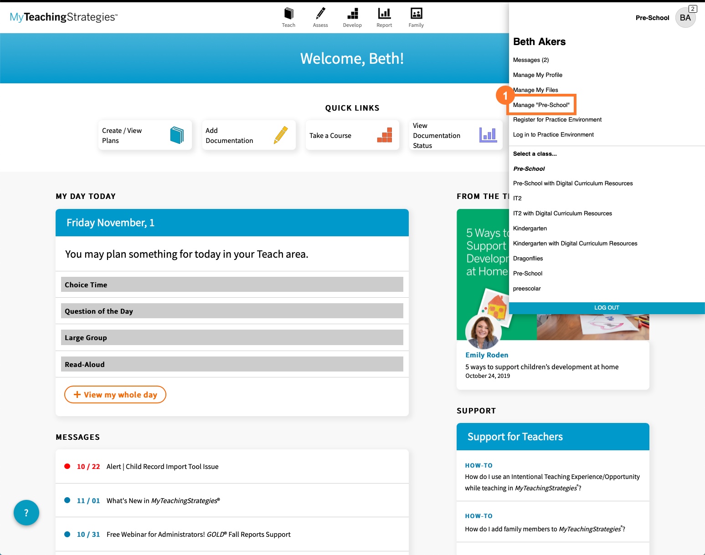Screen dimensions: 705x555
Task: Select the Dragonflies class
Action: tap(528, 259)
